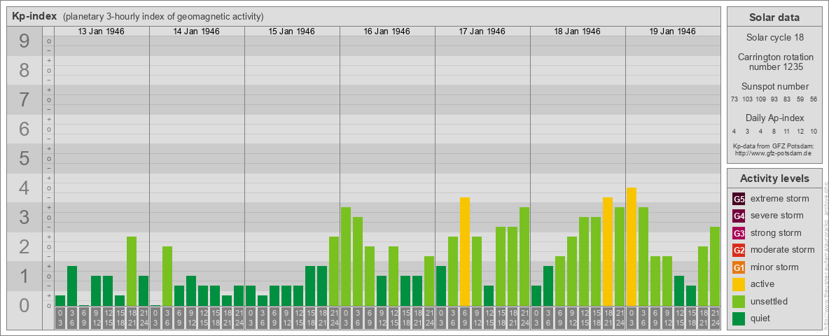The height and width of the screenshot is (336, 829).
Task: Click the 'Sunspot number' label
Action: pyautogui.click(x=774, y=87)
